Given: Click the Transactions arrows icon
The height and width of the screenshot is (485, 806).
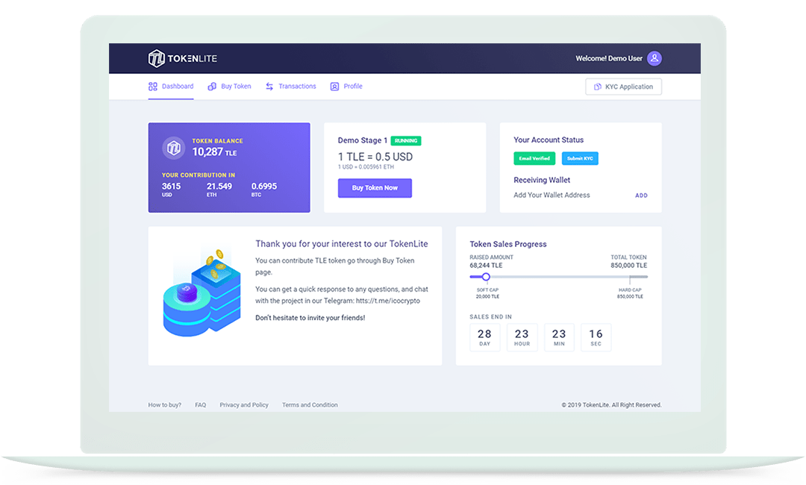Looking at the screenshot, I should (x=269, y=87).
